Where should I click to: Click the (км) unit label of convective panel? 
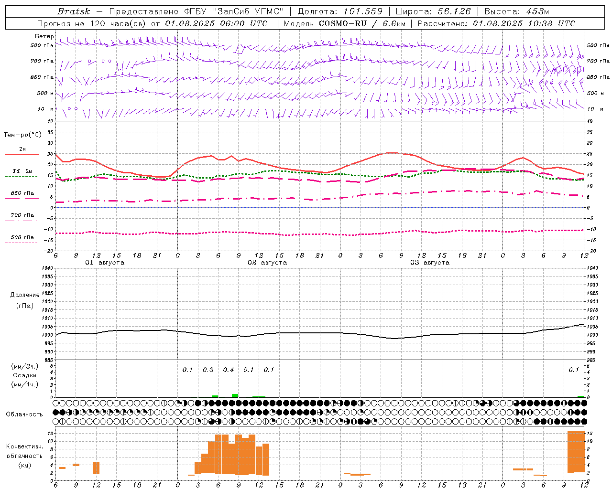click(x=25, y=465)
